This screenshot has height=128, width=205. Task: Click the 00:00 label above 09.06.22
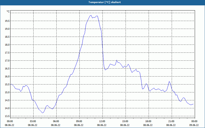195,121
